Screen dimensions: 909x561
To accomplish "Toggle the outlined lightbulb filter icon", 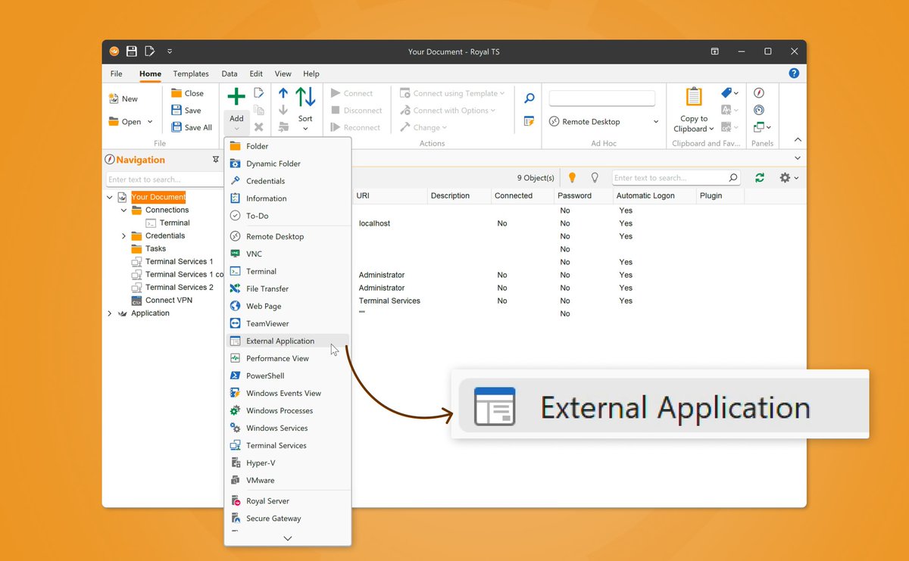I will 595,177.
